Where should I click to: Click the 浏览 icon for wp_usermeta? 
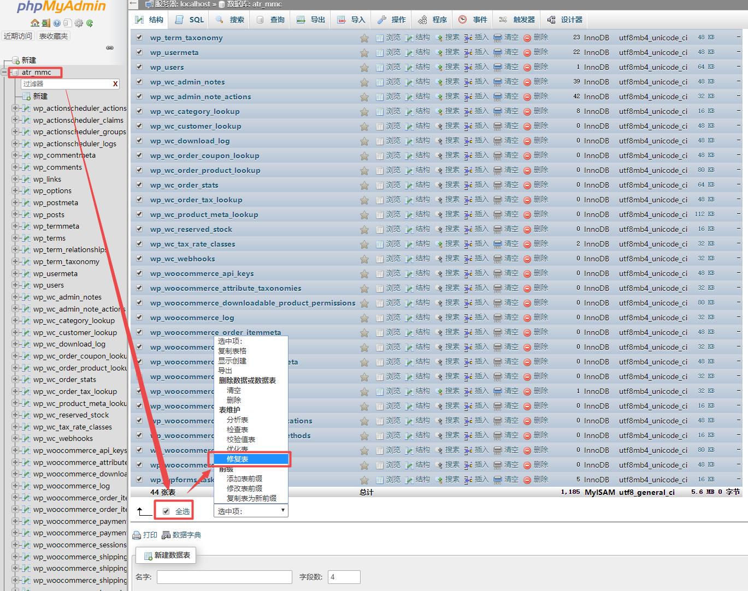[380, 52]
